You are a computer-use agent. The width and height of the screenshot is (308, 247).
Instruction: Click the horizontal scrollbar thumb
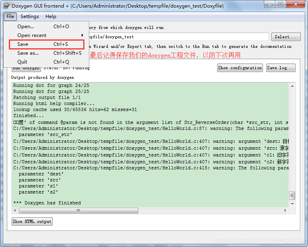[x=78, y=211]
